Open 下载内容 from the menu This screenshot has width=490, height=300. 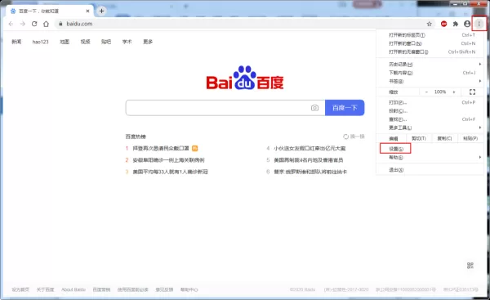(x=430, y=73)
